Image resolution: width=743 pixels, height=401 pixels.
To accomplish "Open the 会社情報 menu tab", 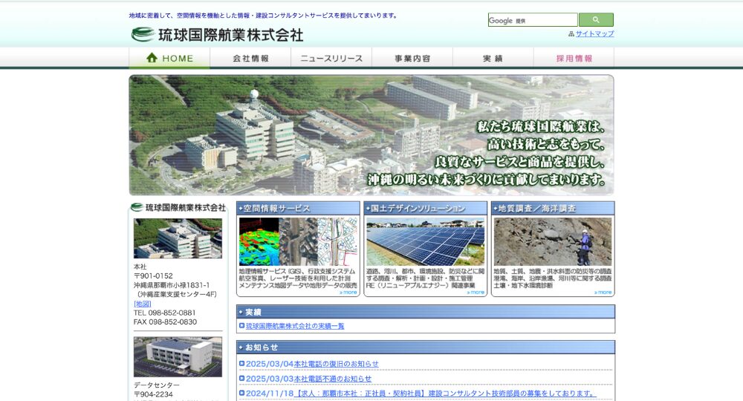I will click(x=250, y=58).
